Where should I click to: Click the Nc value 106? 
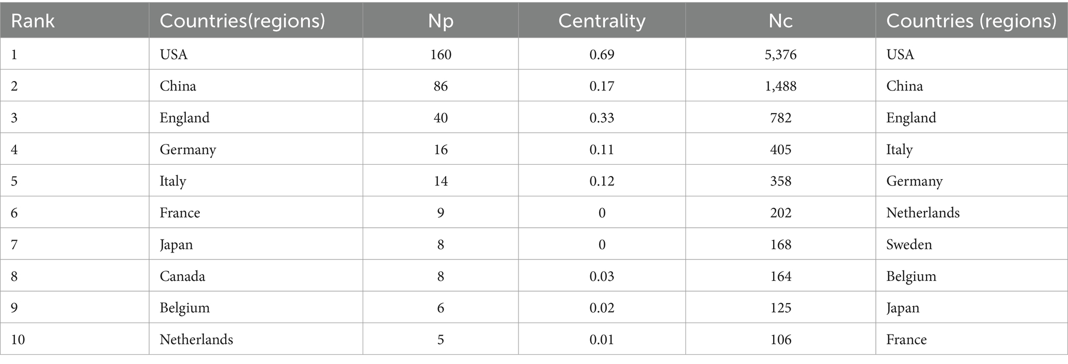pos(780,339)
